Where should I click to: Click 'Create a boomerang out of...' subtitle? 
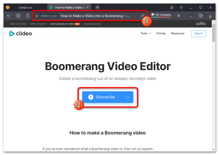click(108, 79)
